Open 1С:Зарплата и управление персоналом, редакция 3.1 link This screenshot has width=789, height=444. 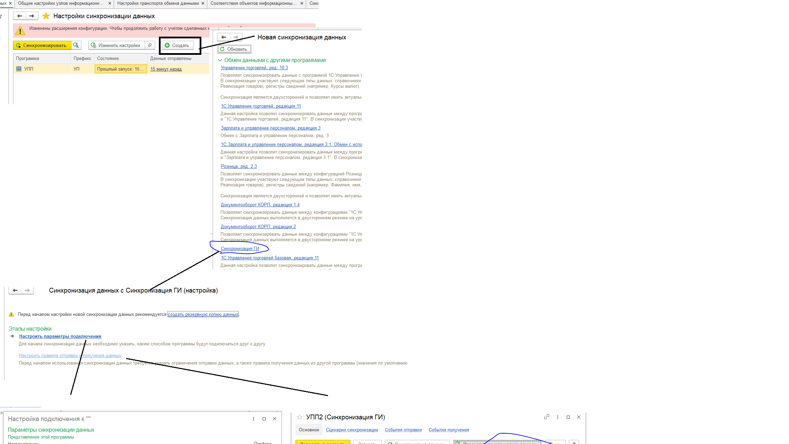pyautogui.click(x=291, y=145)
